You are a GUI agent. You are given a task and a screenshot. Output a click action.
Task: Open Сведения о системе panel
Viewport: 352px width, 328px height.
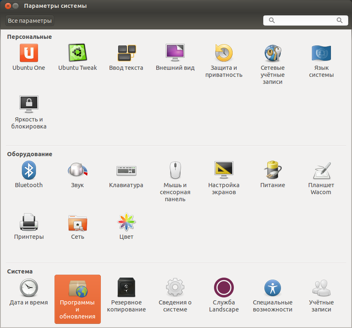(175, 295)
